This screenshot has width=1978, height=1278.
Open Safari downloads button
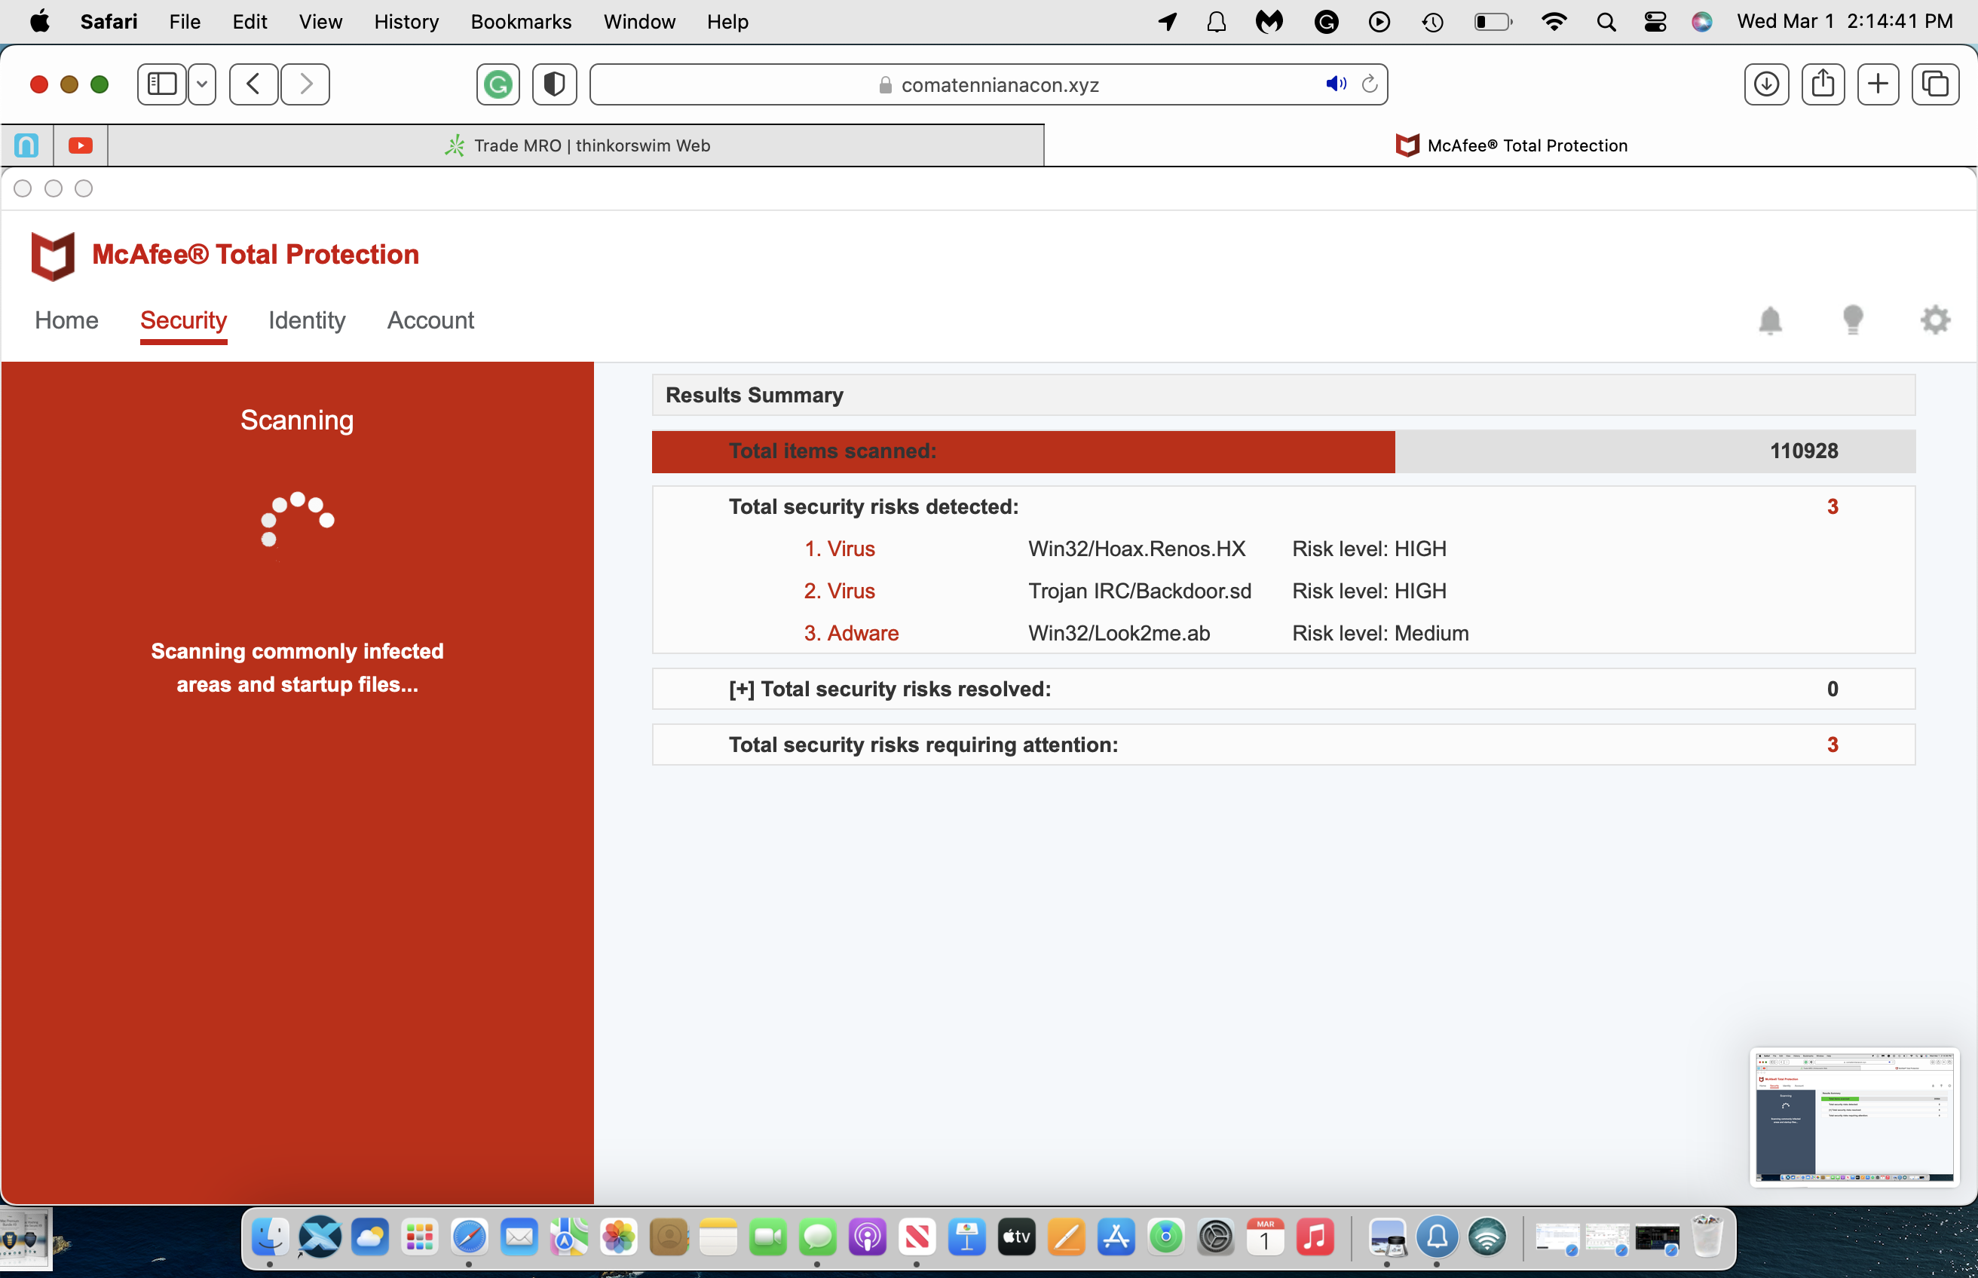[1765, 84]
